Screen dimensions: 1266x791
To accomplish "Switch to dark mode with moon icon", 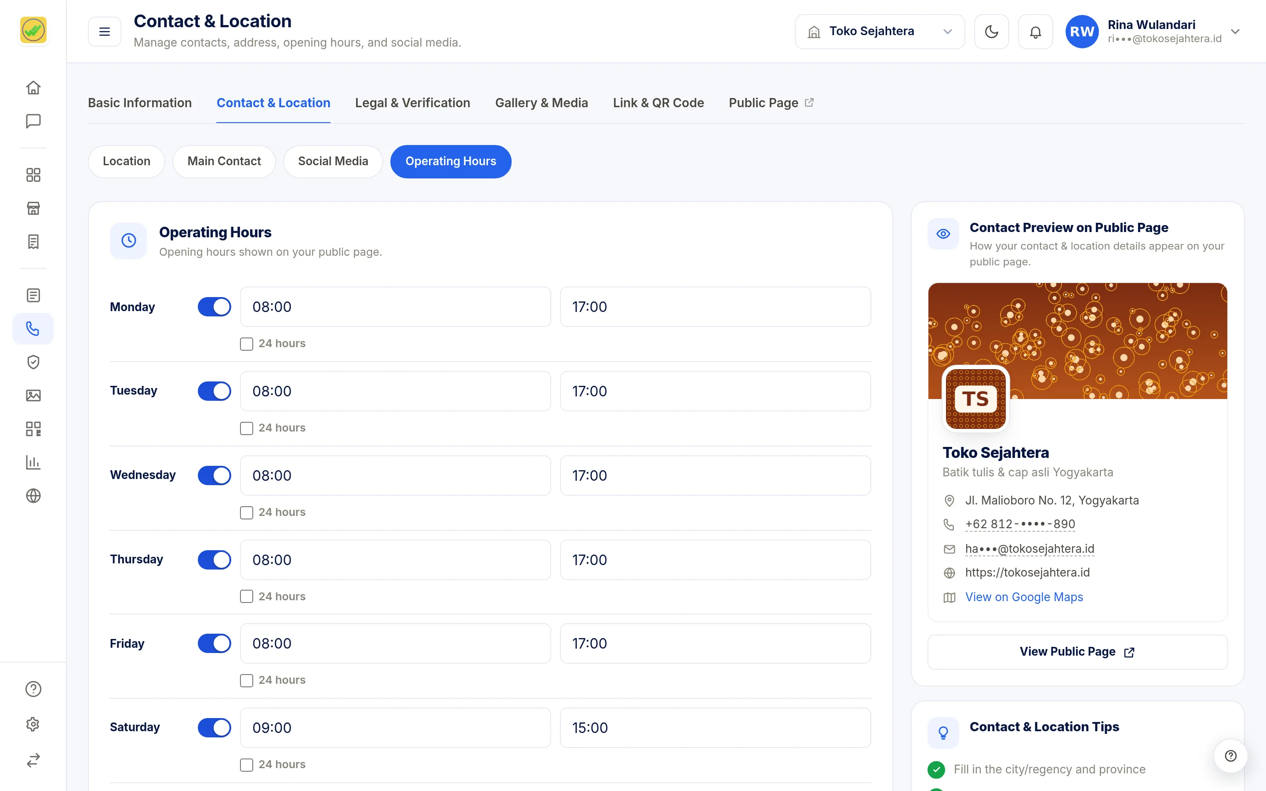I will point(991,31).
